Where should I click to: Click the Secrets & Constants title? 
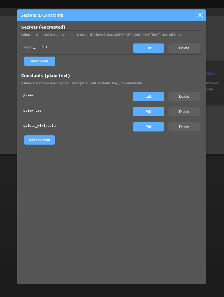pyautogui.click(x=42, y=15)
